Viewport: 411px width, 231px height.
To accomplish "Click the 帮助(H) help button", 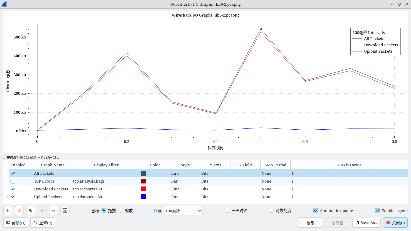I will 16,223.
